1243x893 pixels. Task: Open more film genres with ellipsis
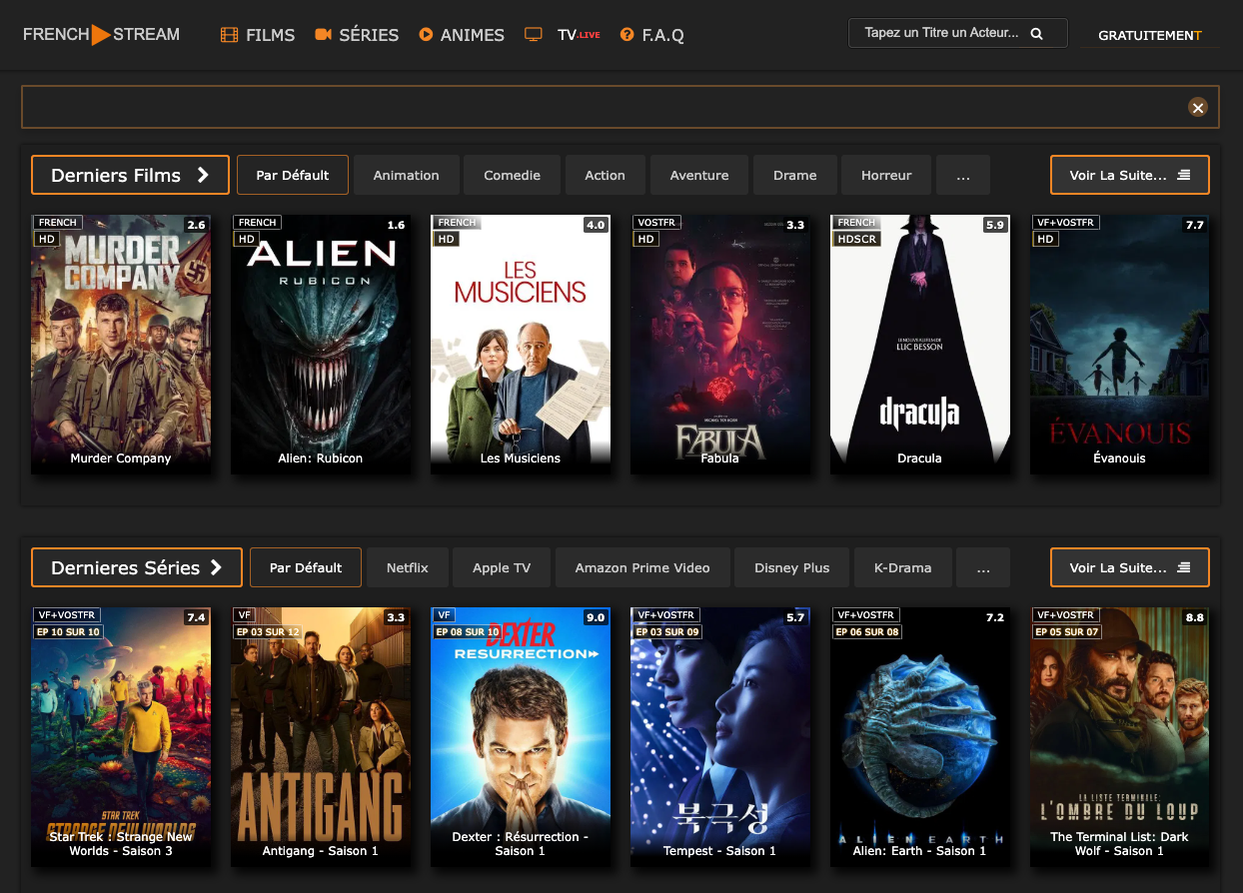(x=963, y=175)
